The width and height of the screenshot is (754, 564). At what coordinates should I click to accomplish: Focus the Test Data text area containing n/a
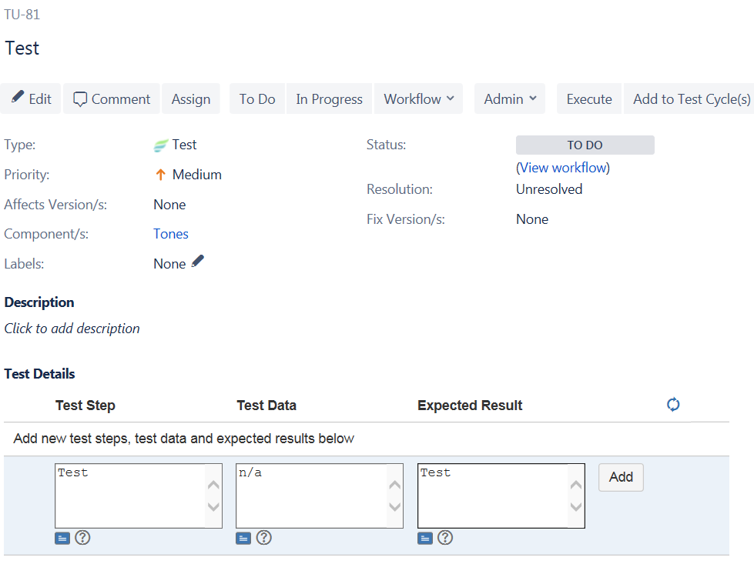(x=320, y=496)
